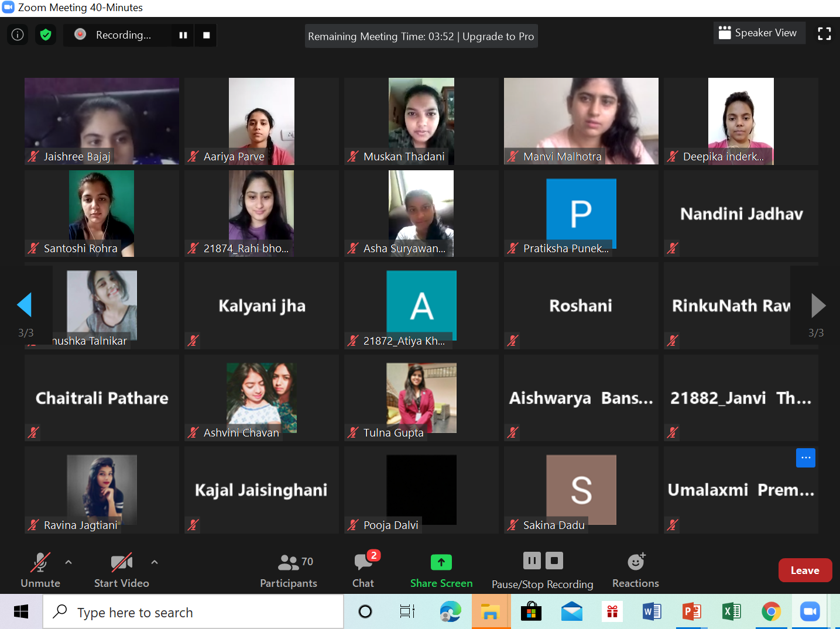Viewport: 840px width, 629px height.
Task: Switch to Speaker View
Action: [759, 33]
